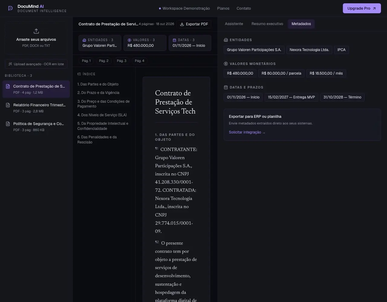Follow the Solicitar integração link
The width and height of the screenshot is (387, 302).
pyautogui.click(x=247, y=132)
